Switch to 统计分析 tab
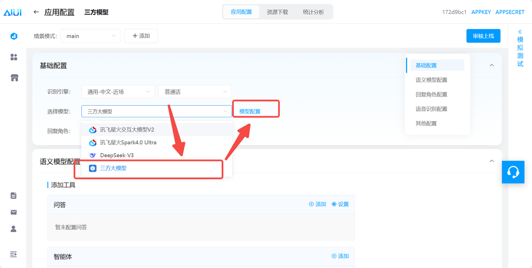 point(313,12)
